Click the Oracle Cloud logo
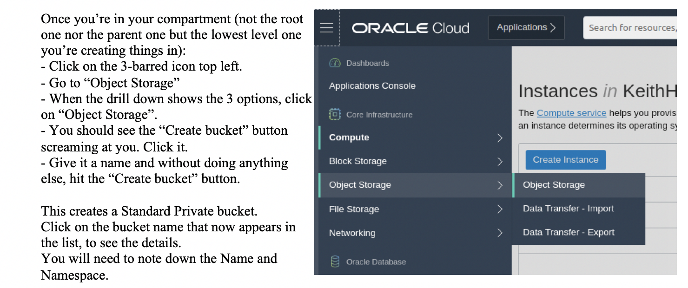This screenshot has width=688, height=288. 410,28
